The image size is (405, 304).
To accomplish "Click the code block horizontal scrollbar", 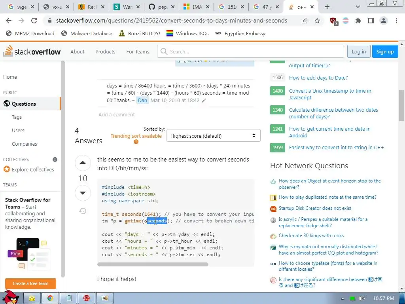I will click(153, 264).
